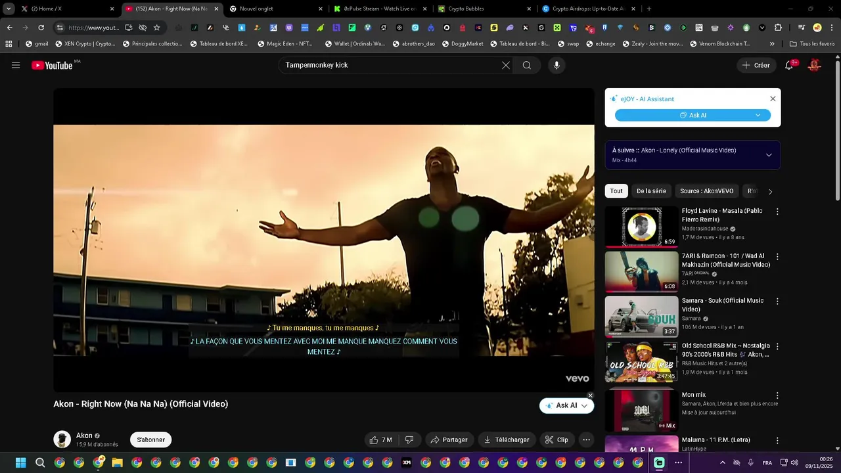Switch to the Crypto Bubbles tab

[485, 9]
